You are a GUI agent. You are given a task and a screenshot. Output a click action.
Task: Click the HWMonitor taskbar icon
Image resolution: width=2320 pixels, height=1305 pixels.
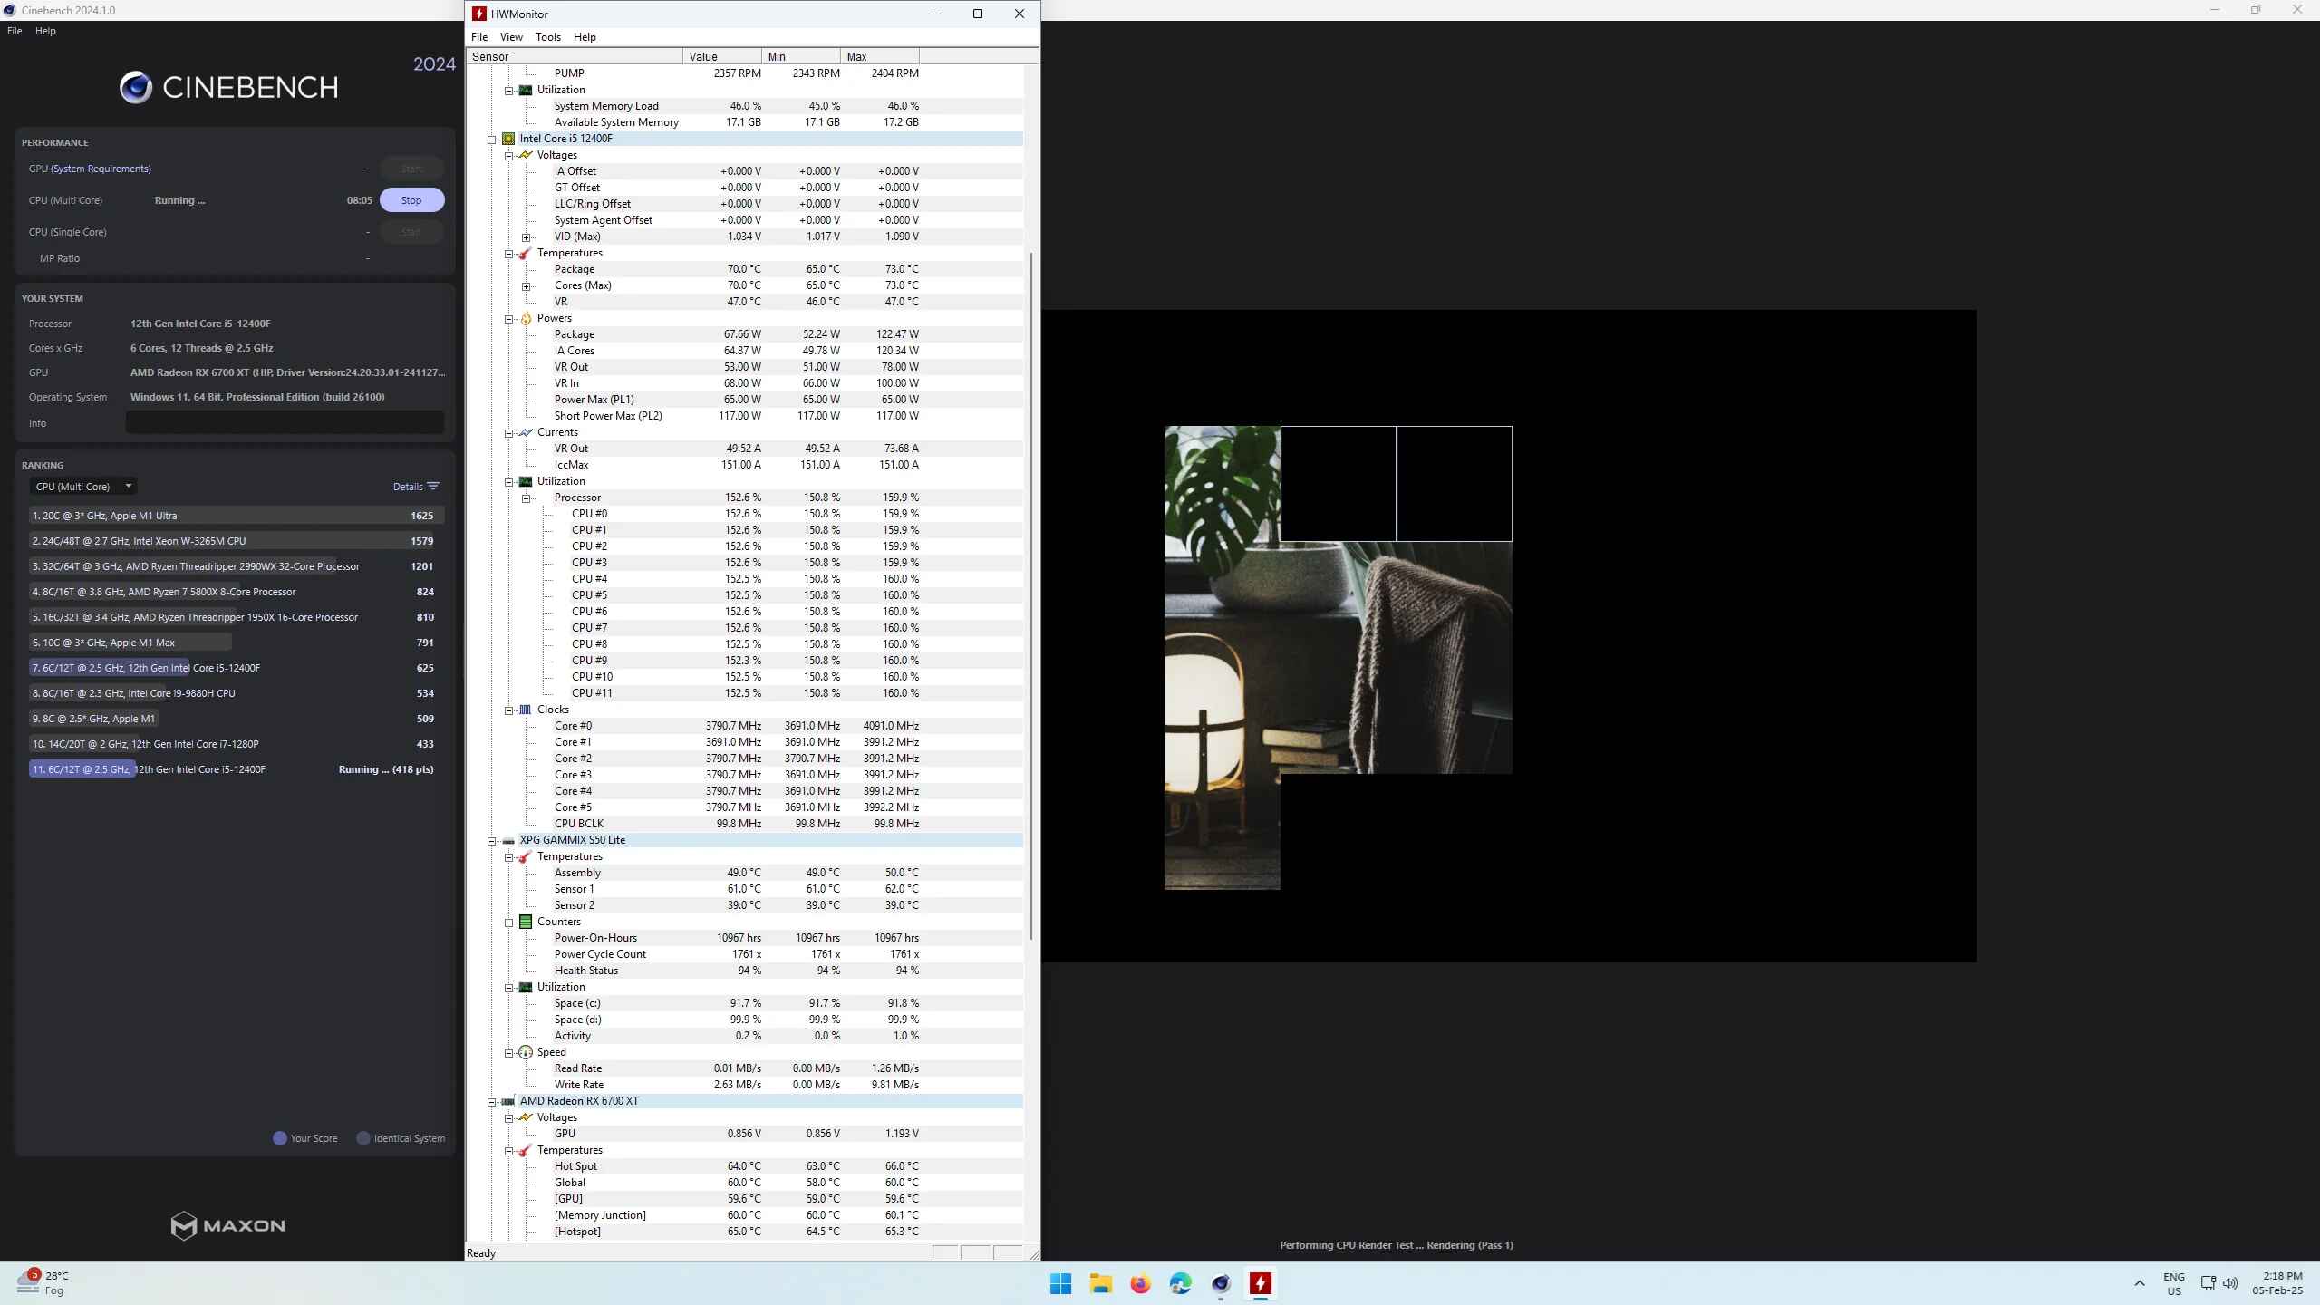tap(1260, 1283)
